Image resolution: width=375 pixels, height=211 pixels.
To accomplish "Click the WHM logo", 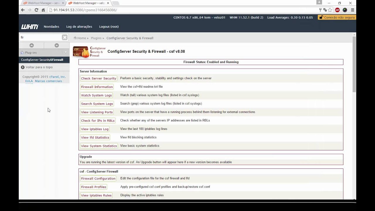I will 30,27.
